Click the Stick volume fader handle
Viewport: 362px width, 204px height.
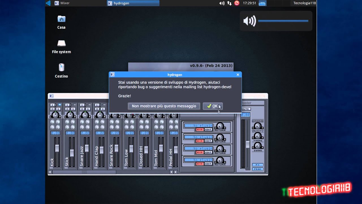coord(72,153)
